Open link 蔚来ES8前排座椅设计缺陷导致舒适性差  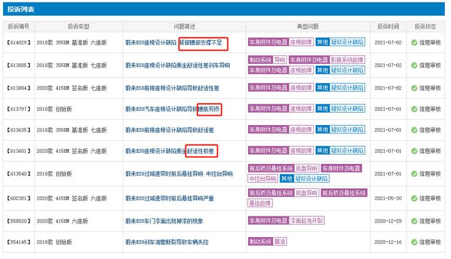pos(172,88)
